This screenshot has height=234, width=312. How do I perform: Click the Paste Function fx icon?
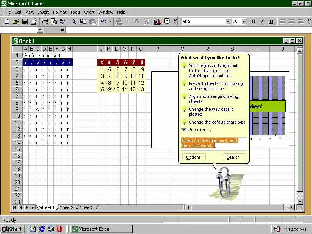click(x=137, y=21)
